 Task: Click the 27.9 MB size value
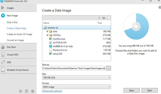(x=107, y=35)
